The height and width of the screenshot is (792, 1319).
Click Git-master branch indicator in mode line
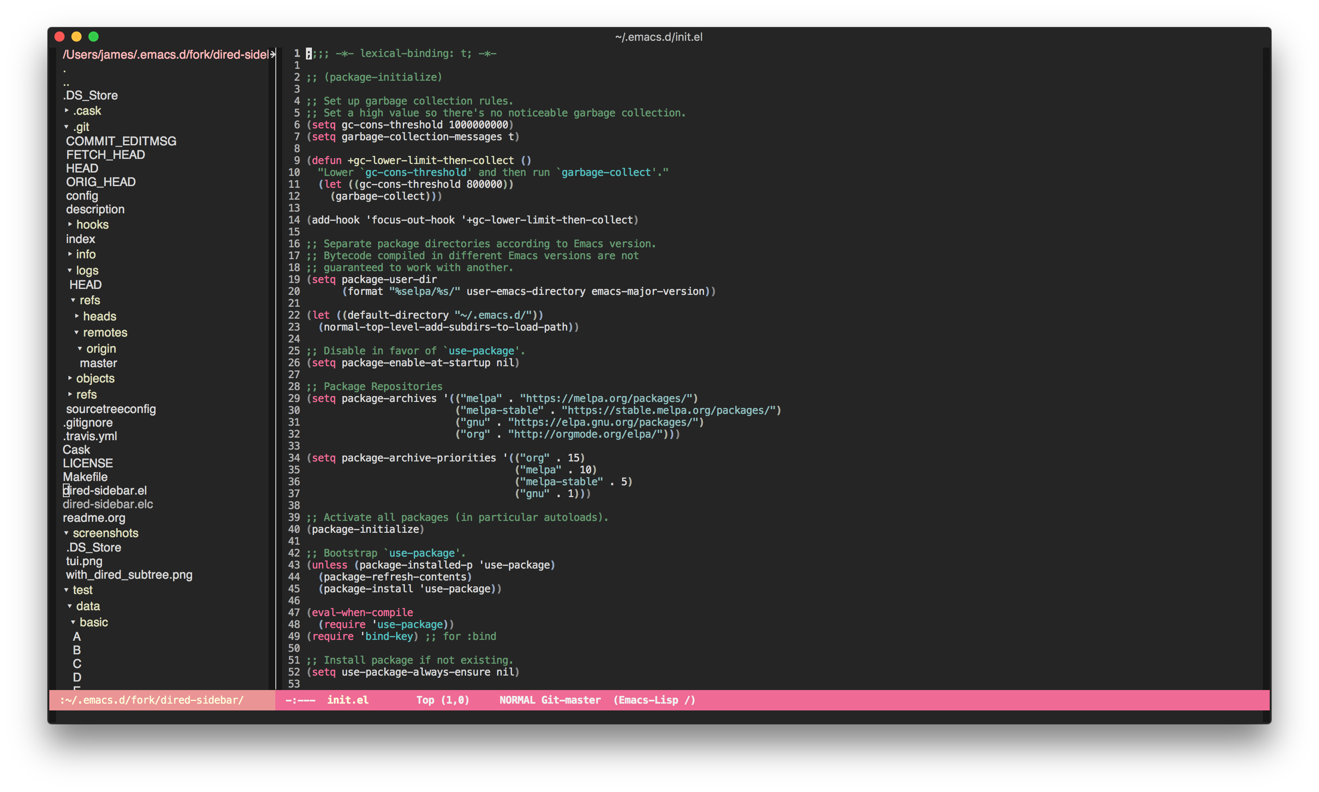570,700
